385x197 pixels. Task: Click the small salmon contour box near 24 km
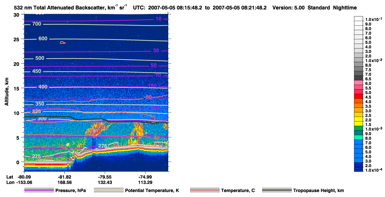tap(62, 43)
